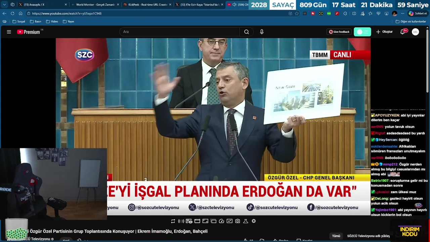
Task: Click the browser home icon
Action: [20, 13]
